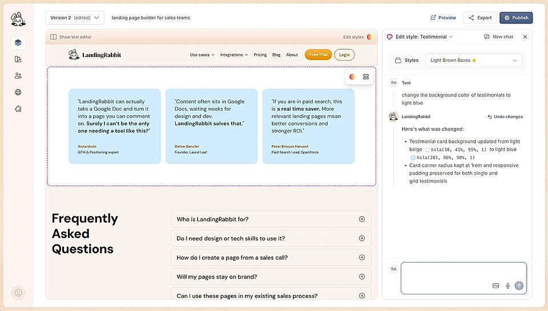Expand 'Can I use these pages' plus icon

[x=362, y=296]
